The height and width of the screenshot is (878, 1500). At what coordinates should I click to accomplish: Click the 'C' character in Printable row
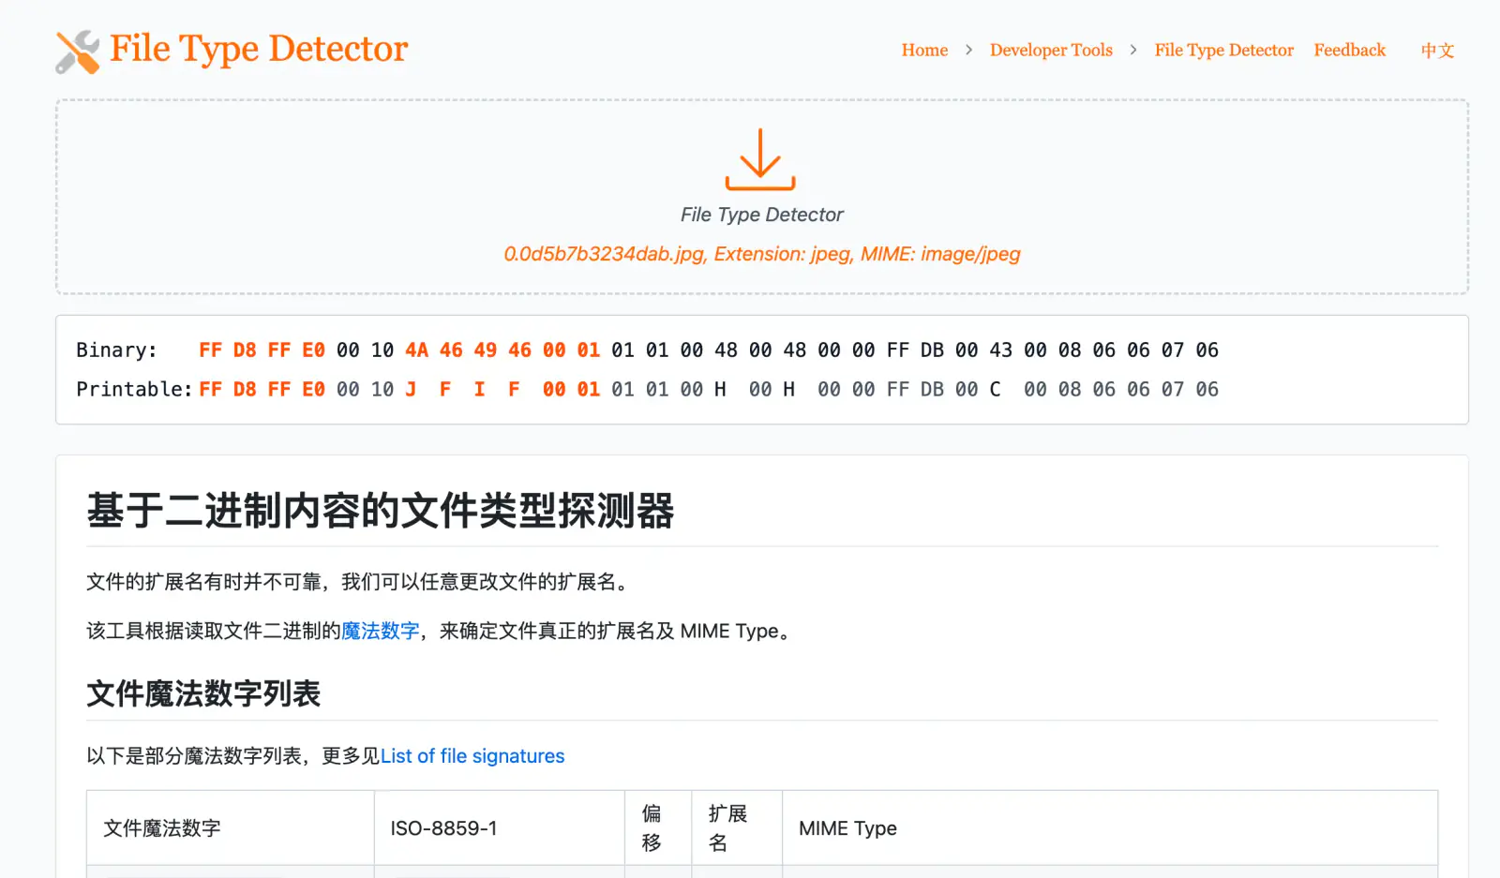(995, 390)
